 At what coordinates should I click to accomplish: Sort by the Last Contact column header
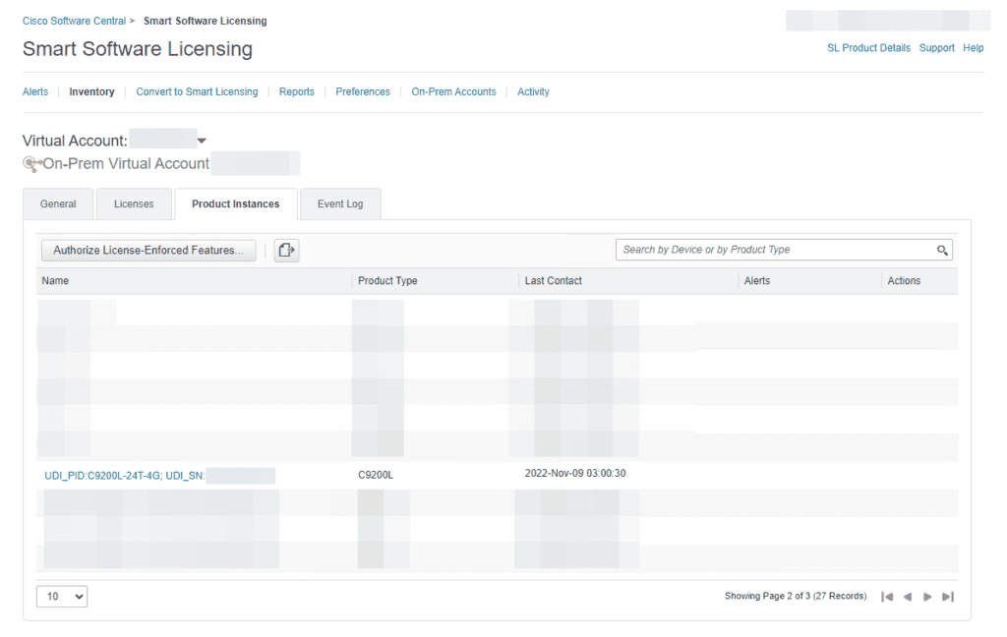coord(554,281)
